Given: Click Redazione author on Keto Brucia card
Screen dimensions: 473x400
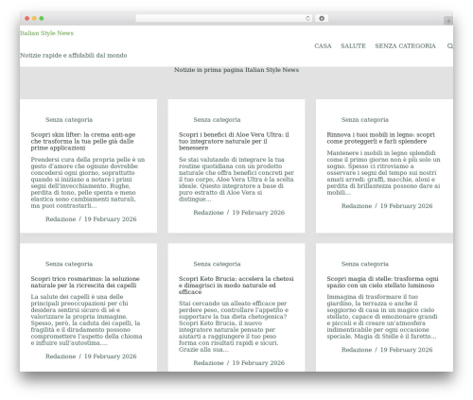Looking at the screenshot, I should pyautogui.click(x=208, y=363).
